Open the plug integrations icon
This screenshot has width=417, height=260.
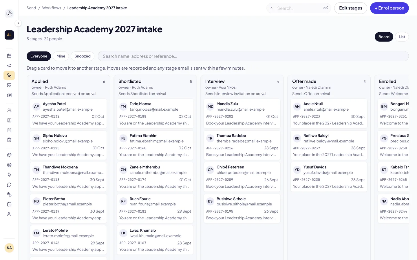9,175
